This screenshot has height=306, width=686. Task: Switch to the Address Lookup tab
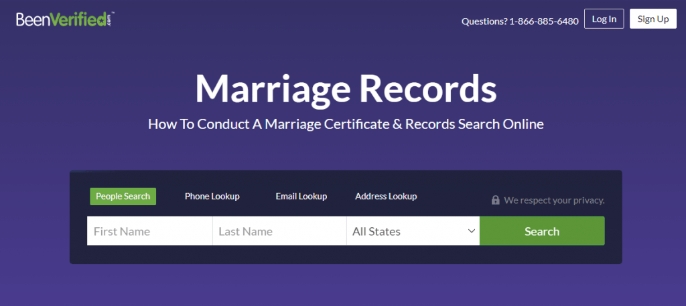(386, 196)
